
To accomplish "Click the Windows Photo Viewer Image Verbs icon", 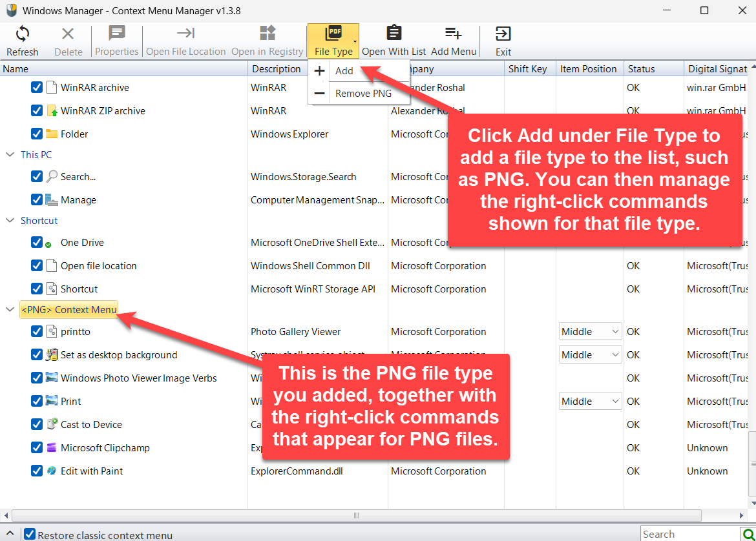I will click(x=52, y=378).
